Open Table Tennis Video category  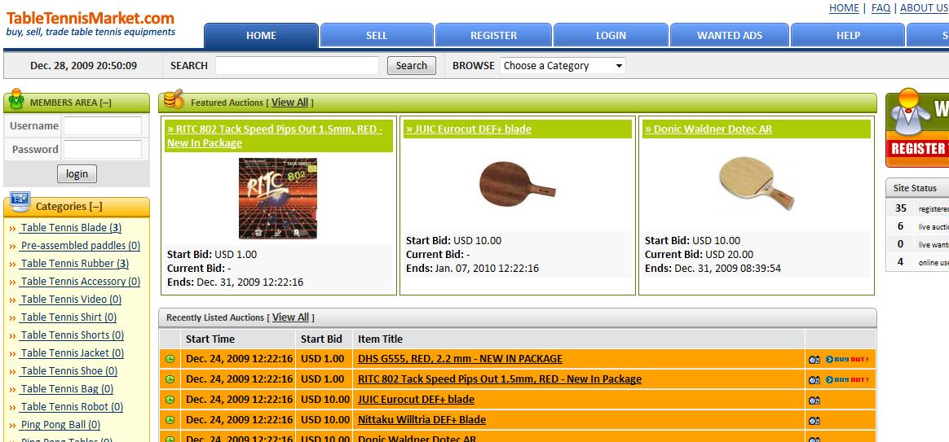click(x=70, y=300)
